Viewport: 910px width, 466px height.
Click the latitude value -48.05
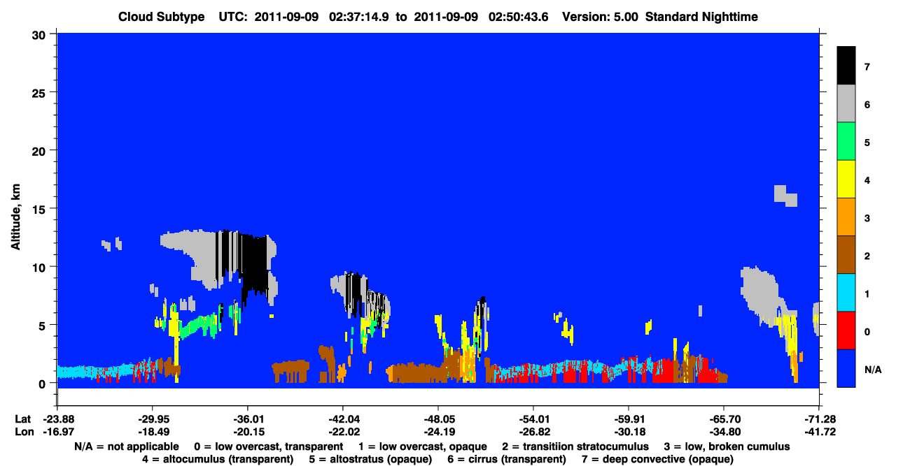coord(437,418)
